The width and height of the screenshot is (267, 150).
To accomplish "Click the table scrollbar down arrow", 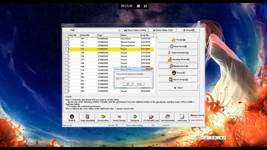I will click(156, 92).
